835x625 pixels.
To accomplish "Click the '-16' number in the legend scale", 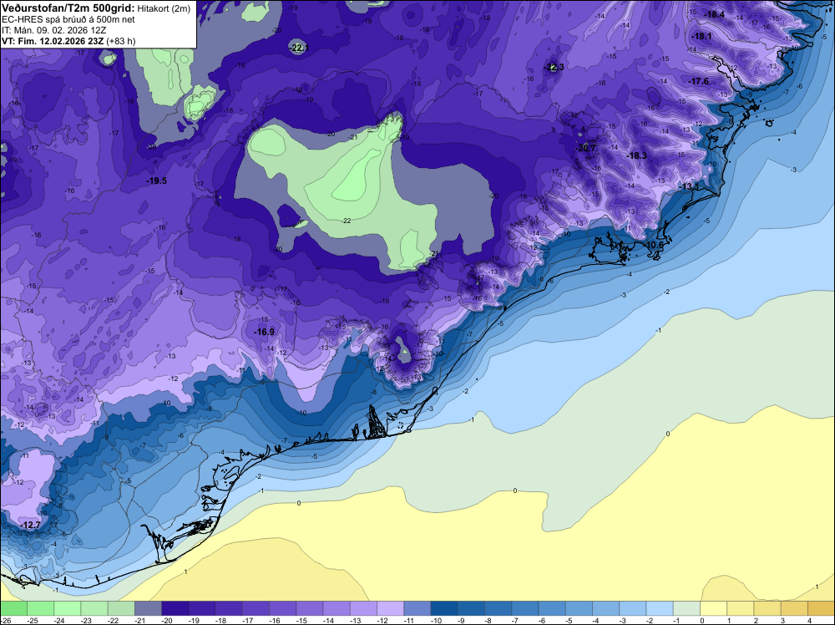I will (x=275, y=621).
